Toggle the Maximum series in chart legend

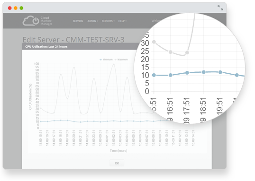pyautogui.click(x=121, y=60)
